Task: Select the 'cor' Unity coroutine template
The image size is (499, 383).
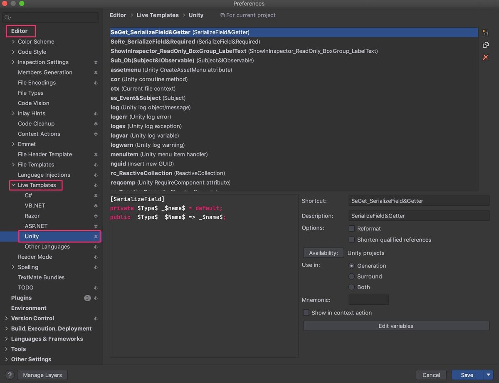Action: point(294,79)
